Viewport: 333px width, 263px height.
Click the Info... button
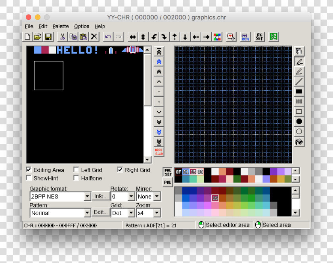click(101, 196)
